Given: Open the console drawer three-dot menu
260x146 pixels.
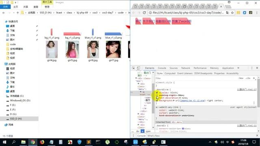Looking at the screenshot, I should [x=133, y=135].
